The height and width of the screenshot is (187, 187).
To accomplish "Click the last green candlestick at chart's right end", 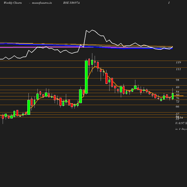I will 173,96.
